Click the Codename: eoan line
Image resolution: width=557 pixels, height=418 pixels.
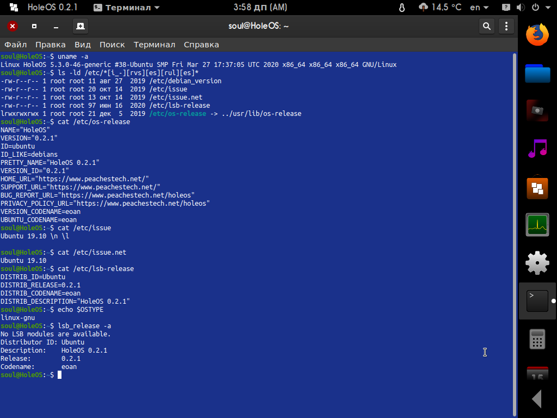click(39, 367)
